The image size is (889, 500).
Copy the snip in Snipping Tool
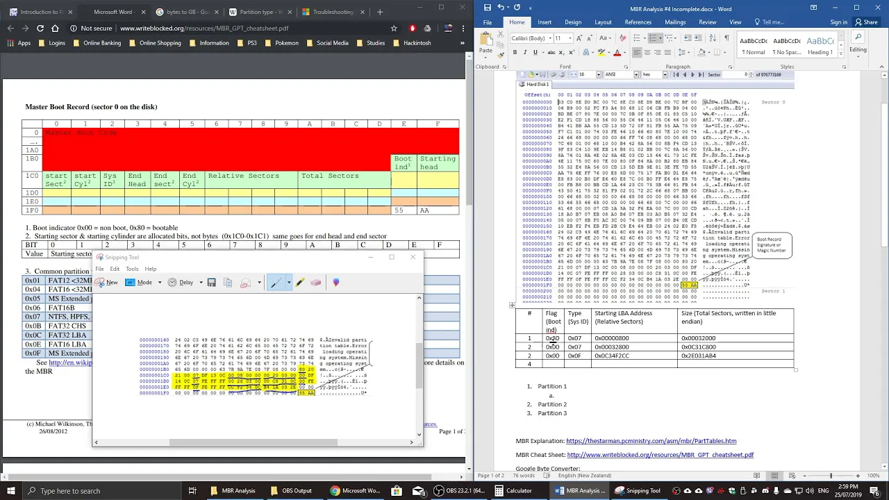click(227, 283)
